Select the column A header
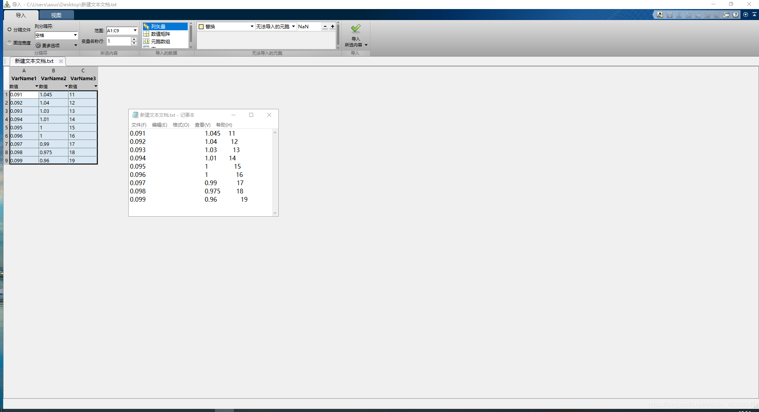 (24, 71)
